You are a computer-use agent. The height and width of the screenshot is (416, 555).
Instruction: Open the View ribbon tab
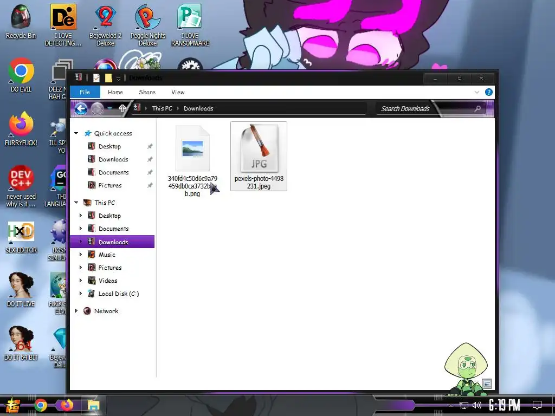tap(178, 92)
